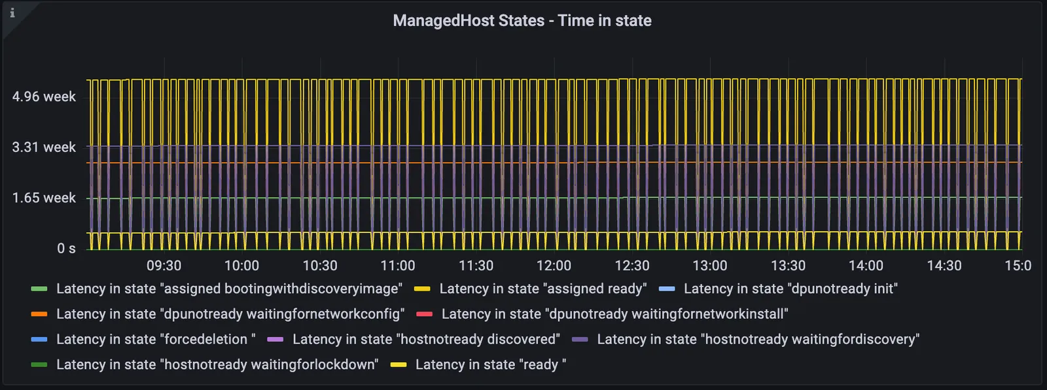This screenshot has height=390, width=1047.
Task: Click the 13:00 time axis label
Action: (x=710, y=266)
